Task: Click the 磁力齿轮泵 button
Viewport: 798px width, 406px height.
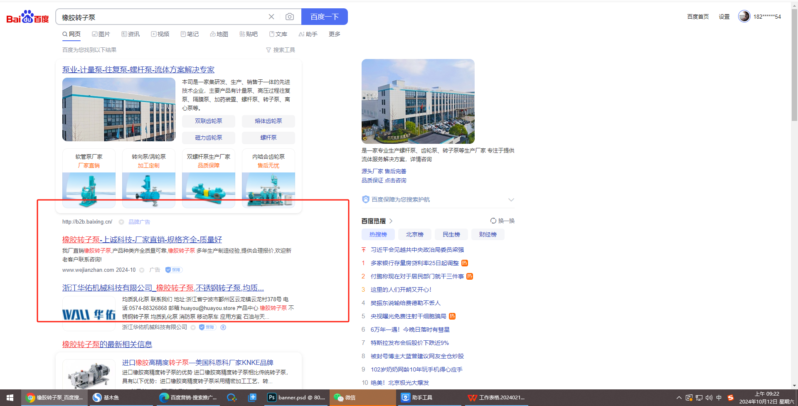Action: [x=209, y=138]
